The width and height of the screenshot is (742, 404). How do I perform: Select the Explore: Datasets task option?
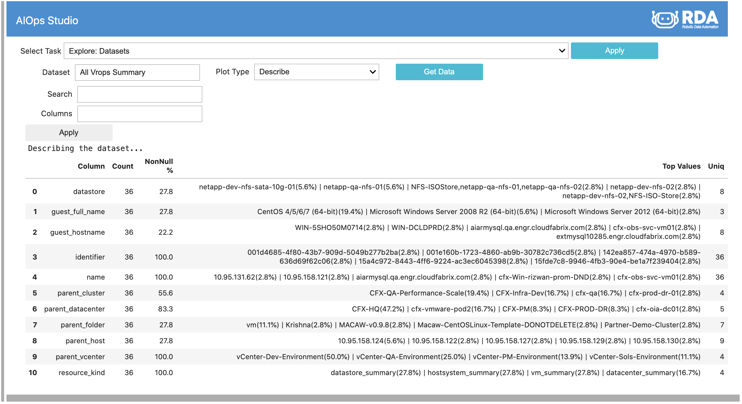pyautogui.click(x=99, y=50)
